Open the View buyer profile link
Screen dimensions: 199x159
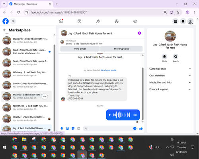click(109, 70)
